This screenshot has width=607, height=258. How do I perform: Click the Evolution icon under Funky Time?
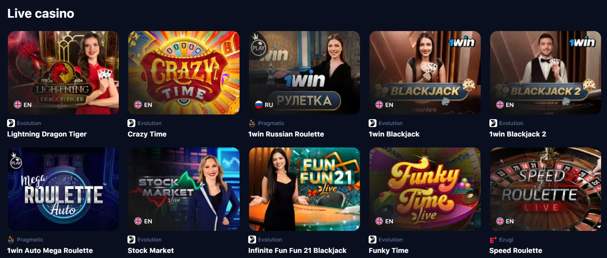(x=373, y=240)
